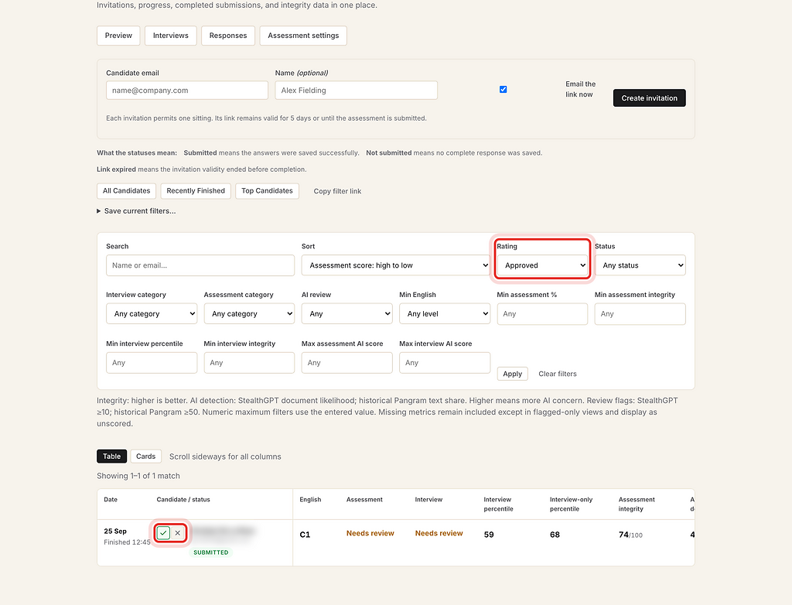Open the Assessment category dropdown
Screen dimensions: 792x605
(x=249, y=314)
